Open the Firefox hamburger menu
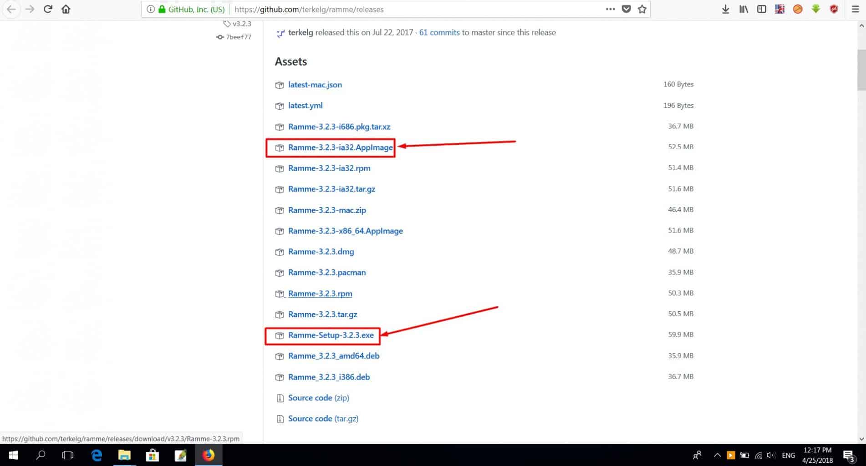The image size is (866, 466). click(855, 9)
